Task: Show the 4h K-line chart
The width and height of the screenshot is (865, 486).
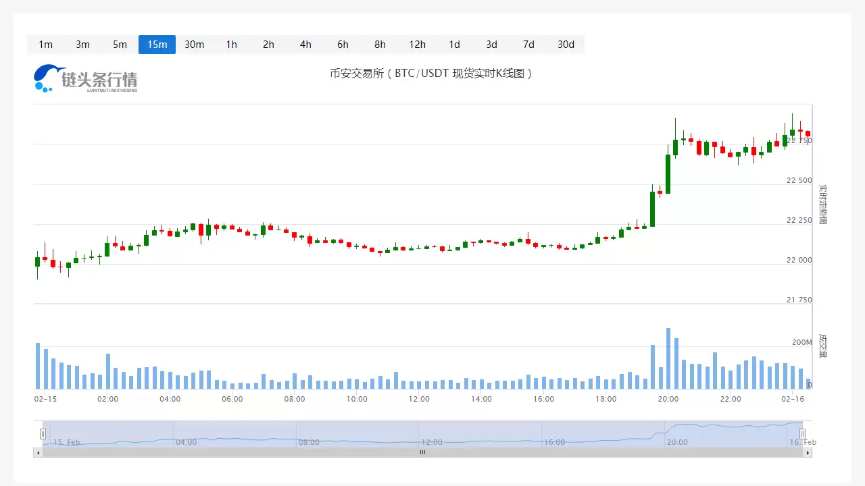Action: pyautogui.click(x=305, y=45)
